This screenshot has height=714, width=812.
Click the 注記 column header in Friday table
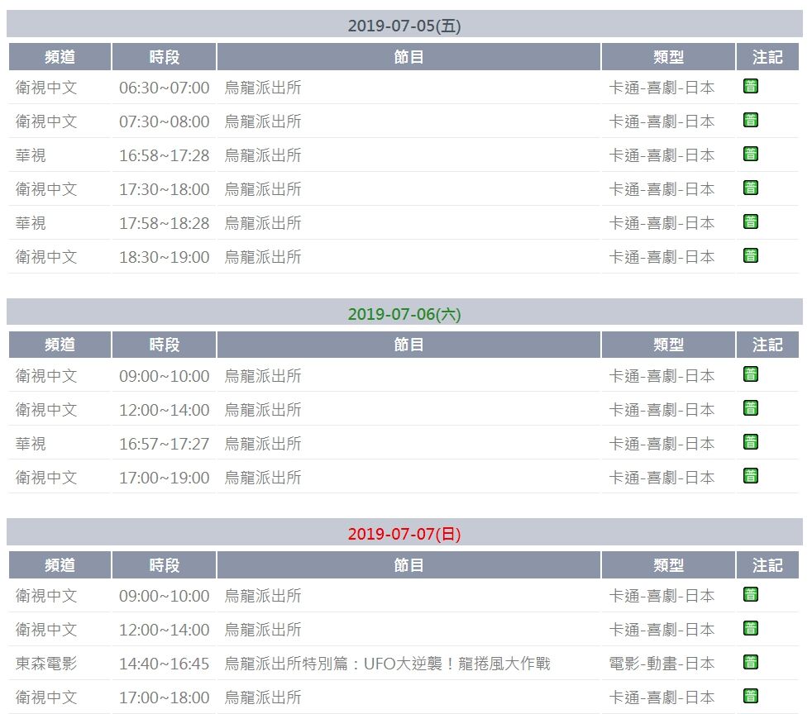(767, 56)
